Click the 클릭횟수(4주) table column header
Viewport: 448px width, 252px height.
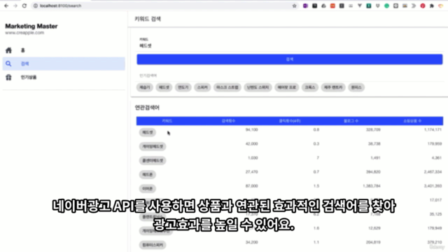tap(290, 121)
